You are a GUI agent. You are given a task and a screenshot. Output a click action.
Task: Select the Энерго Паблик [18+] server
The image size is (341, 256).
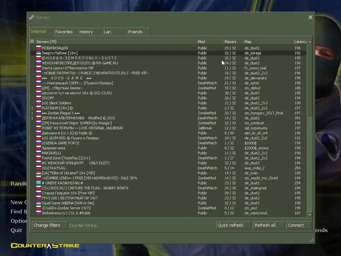(x=168, y=53)
